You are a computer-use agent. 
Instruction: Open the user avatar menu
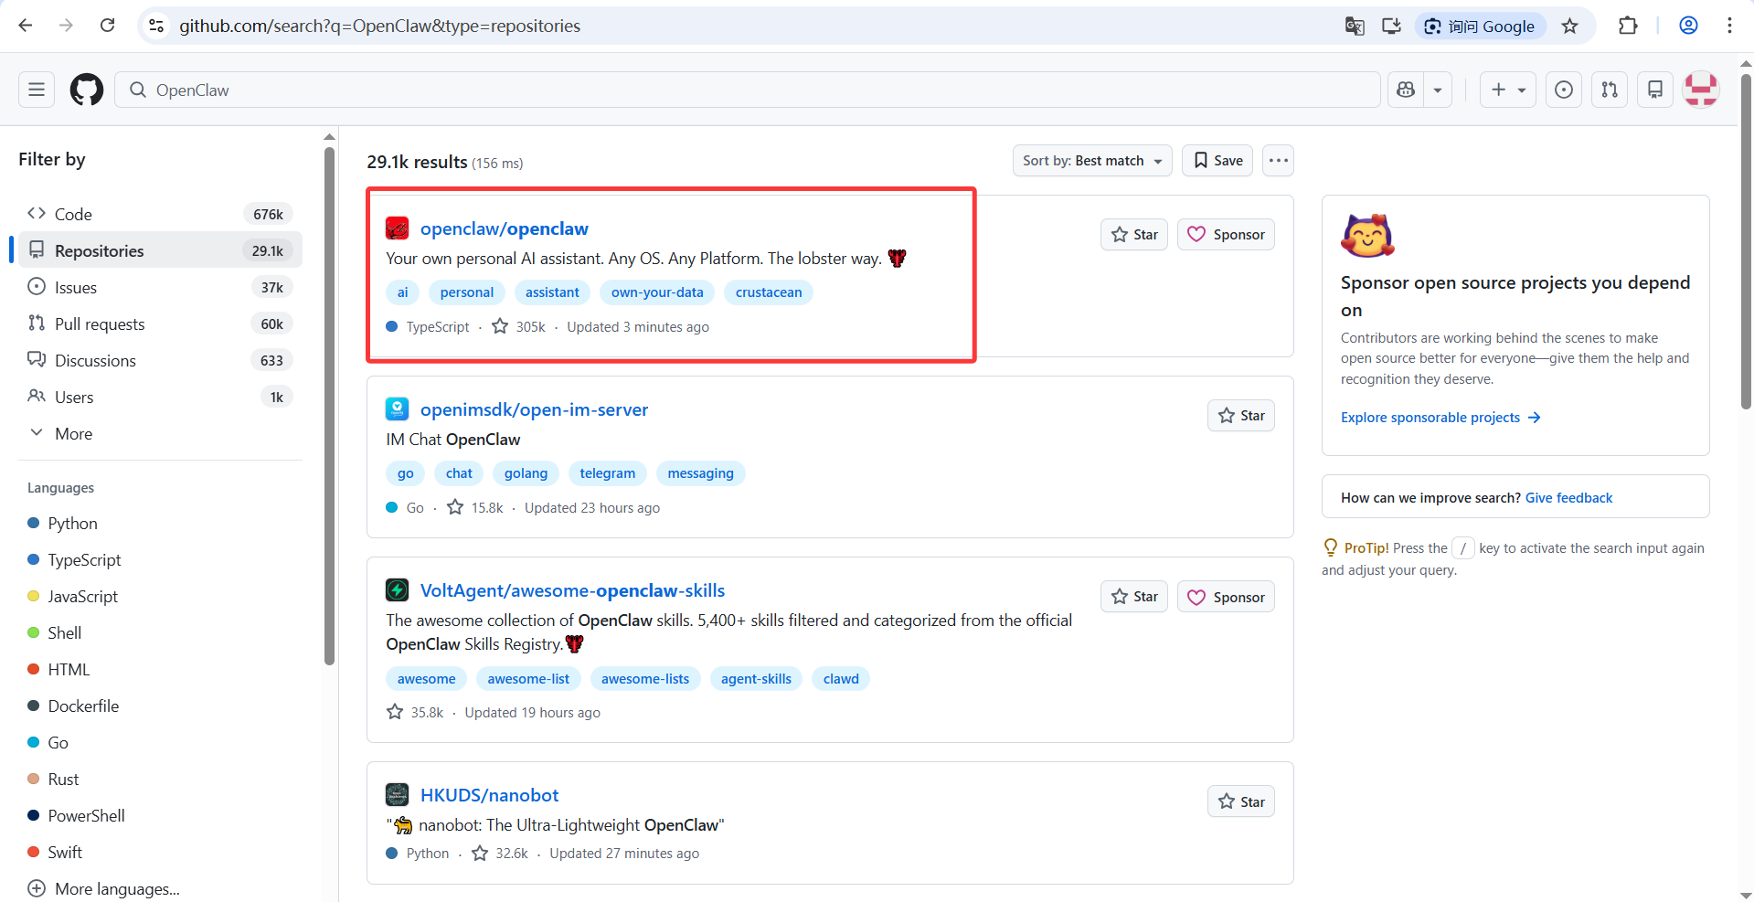point(1701,90)
